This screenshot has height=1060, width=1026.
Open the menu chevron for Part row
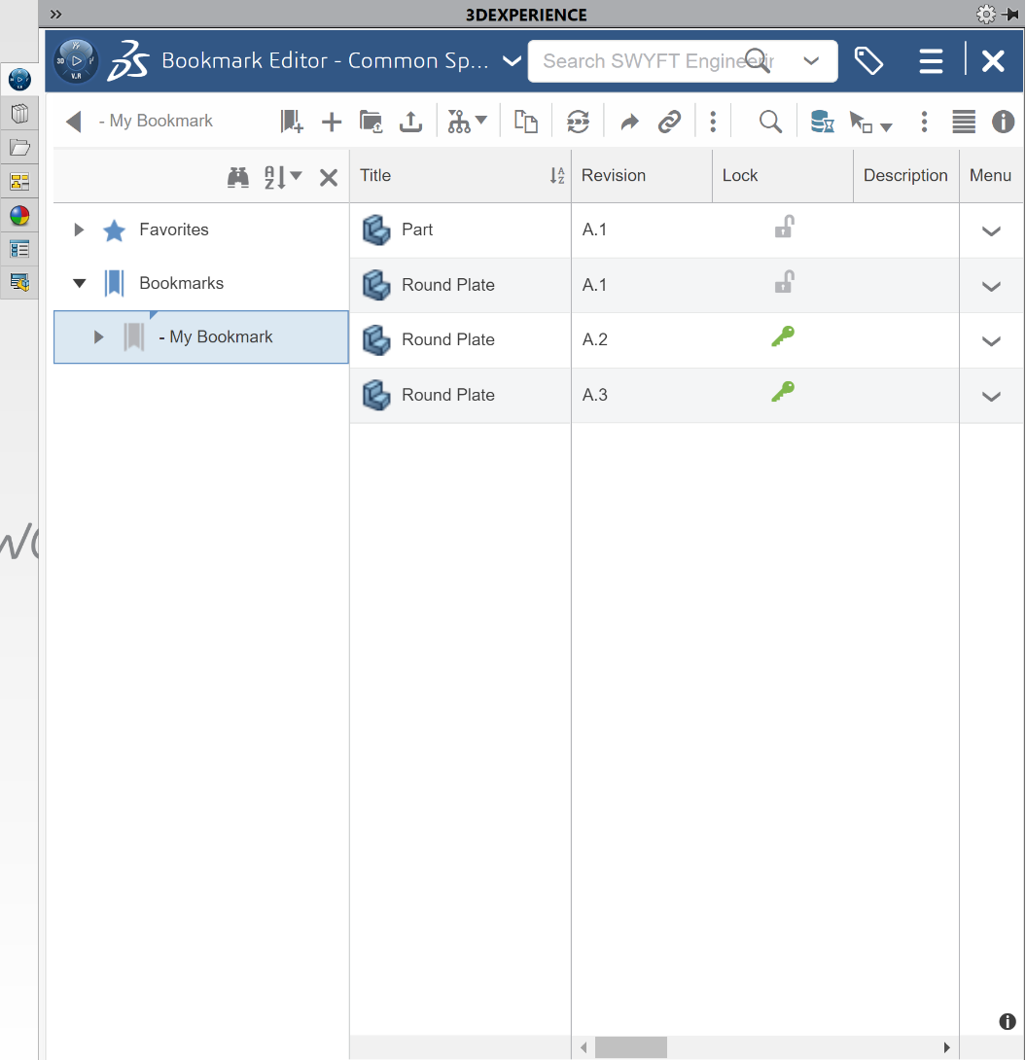991,231
